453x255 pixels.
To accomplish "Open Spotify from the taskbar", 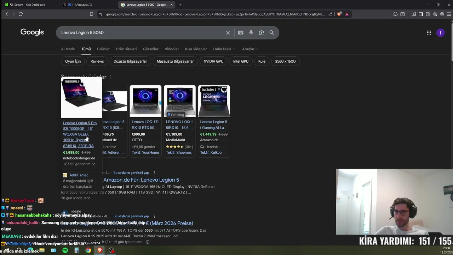I will click(x=65, y=250).
